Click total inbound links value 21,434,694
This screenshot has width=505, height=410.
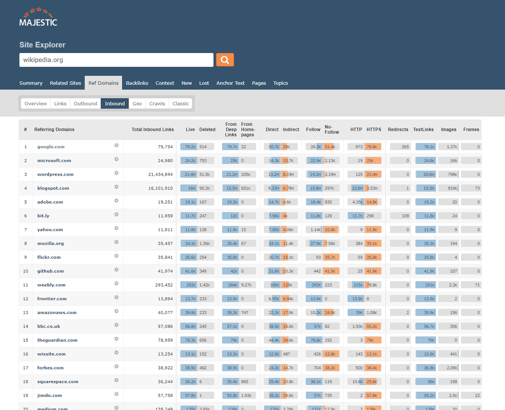coord(160,174)
